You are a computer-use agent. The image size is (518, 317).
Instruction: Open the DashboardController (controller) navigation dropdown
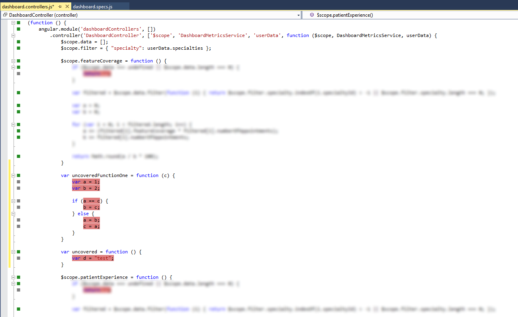[299, 15]
